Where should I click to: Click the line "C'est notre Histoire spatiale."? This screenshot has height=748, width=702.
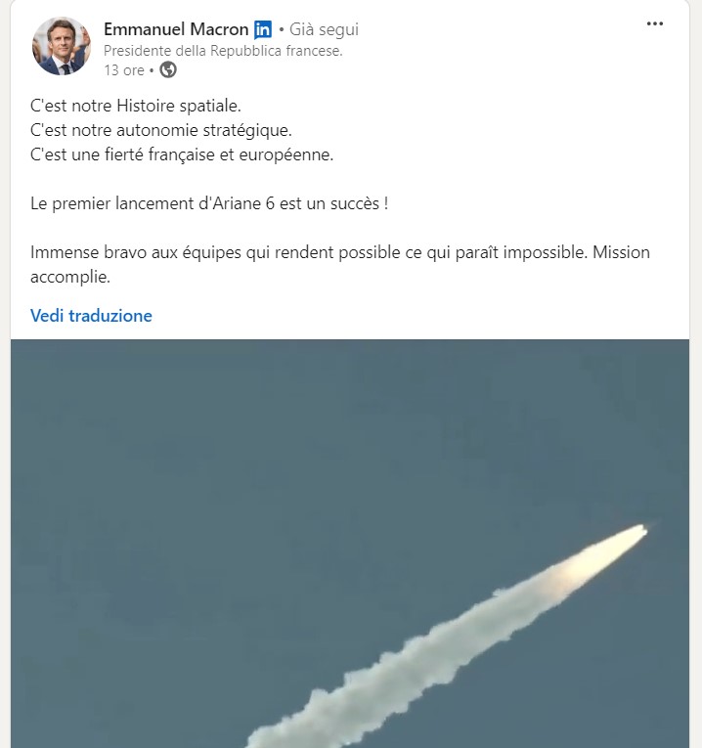(x=136, y=106)
